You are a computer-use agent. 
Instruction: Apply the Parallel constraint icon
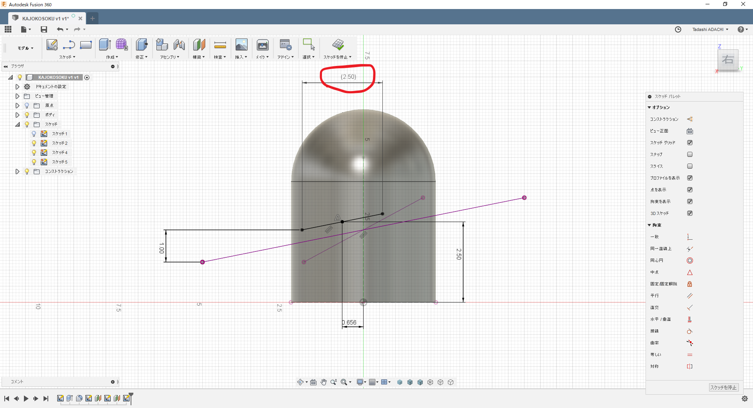tap(689, 296)
